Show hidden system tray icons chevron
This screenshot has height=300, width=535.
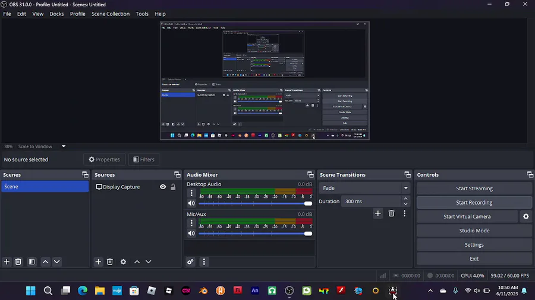tap(430, 291)
